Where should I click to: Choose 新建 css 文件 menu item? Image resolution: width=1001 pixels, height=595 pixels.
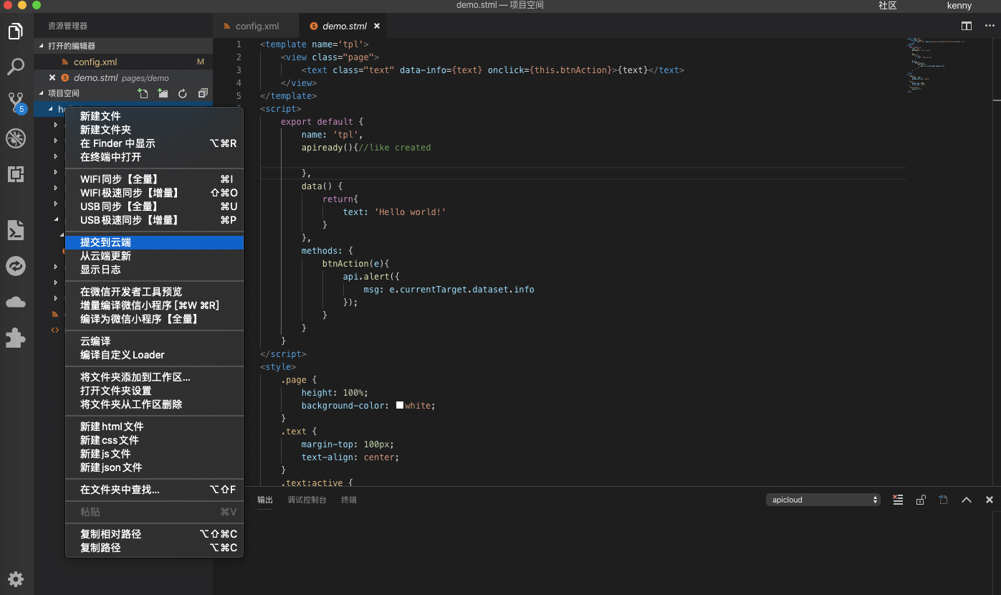(154, 440)
